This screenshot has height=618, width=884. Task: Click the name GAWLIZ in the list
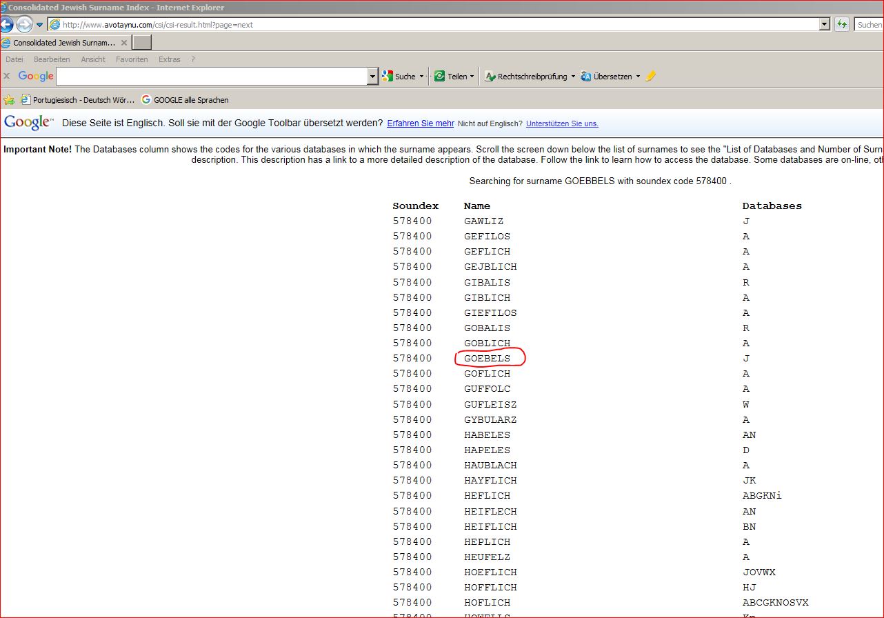click(484, 221)
